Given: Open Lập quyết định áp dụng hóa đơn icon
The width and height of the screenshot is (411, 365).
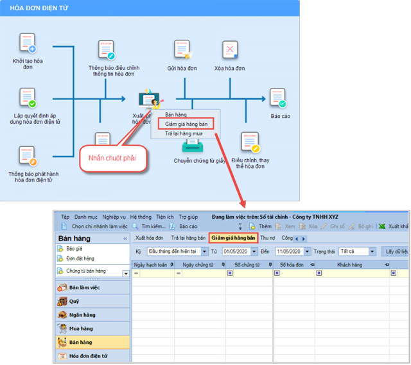Looking at the screenshot, I should pos(27,99).
